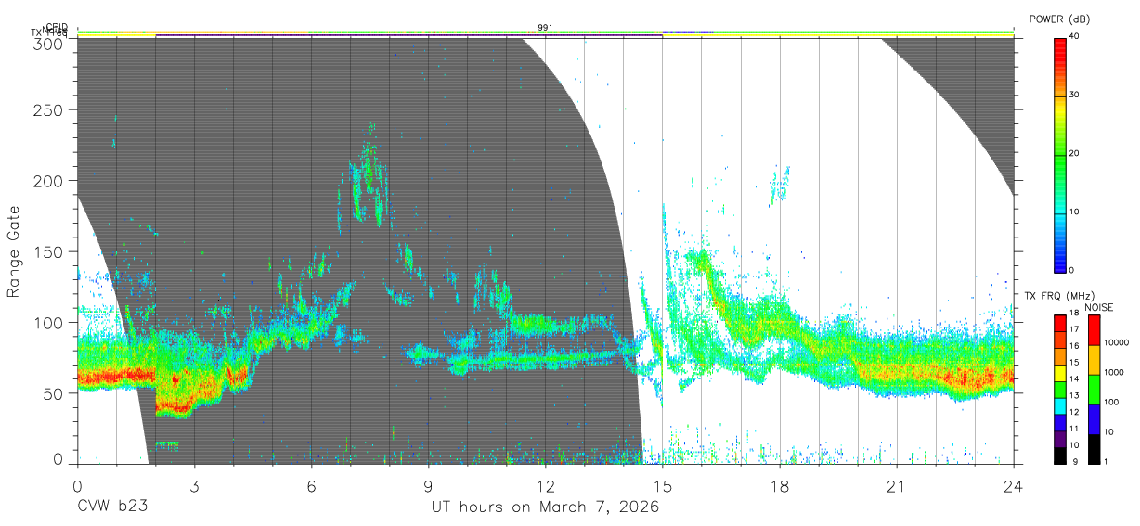Click the CPID label above the plot
The height and width of the screenshot is (526, 1140).
point(57,27)
